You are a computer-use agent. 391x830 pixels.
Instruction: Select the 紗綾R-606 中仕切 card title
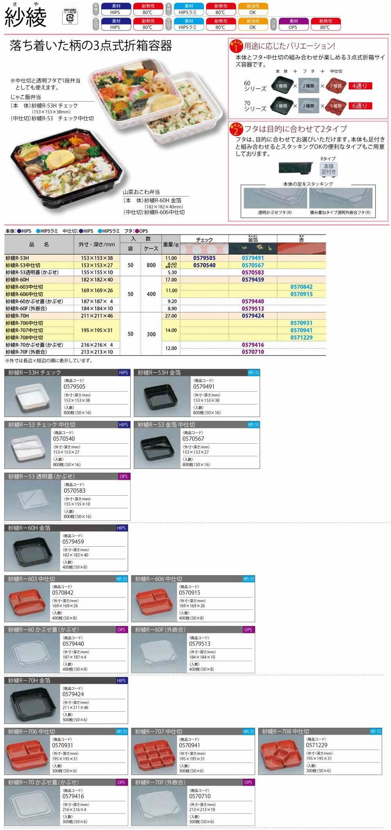158,579
